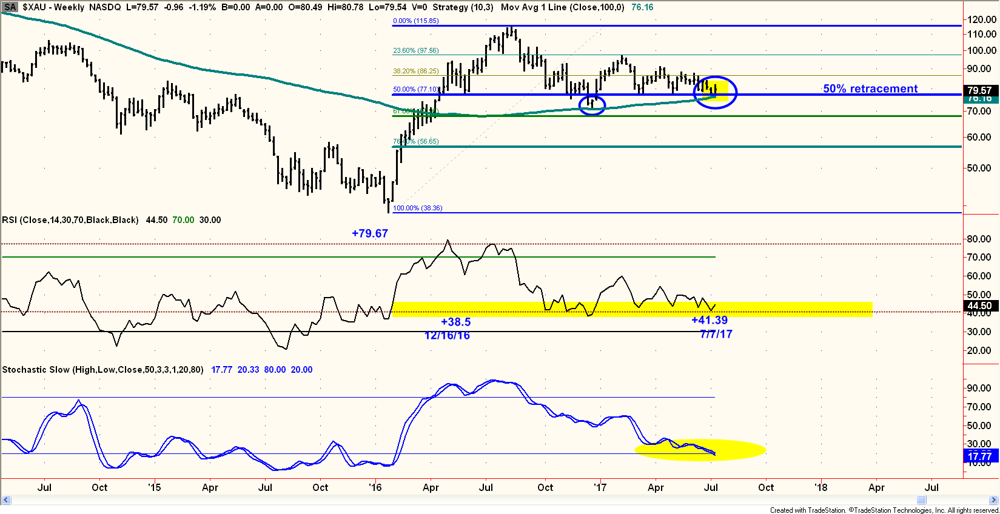
Task: Click the left scroll arrow on horizontal scrollbar
Action: tap(6, 500)
